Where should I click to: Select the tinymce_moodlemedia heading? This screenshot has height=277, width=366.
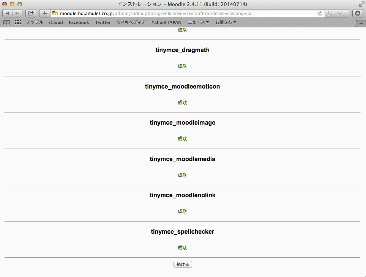183,159
